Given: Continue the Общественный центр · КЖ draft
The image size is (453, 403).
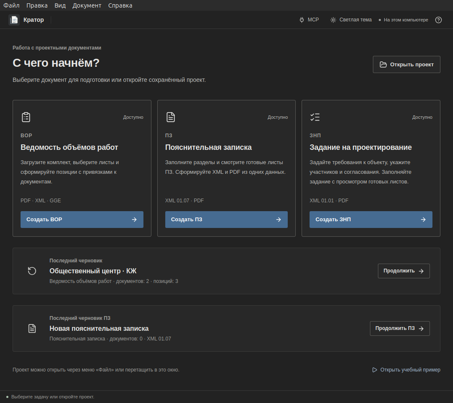Looking at the screenshot, I should point(404,271).
